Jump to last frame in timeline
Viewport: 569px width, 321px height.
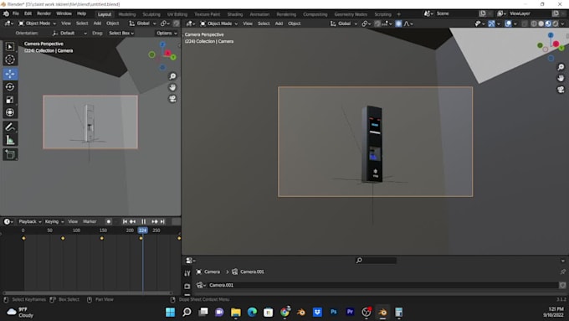162,221
